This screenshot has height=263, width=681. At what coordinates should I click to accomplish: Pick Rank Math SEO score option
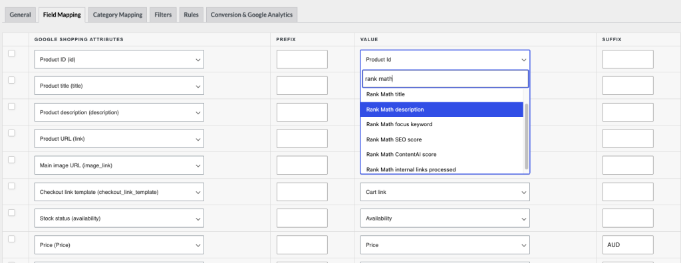pyautogui.click(x=442, y=139)
